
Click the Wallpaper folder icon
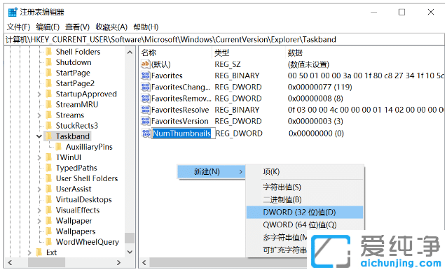[x=49, y=220]
